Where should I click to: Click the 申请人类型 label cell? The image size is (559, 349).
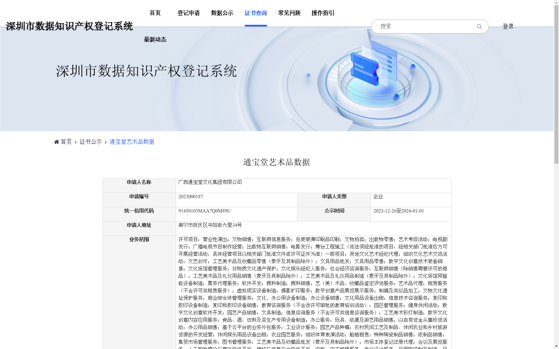[x=334, y=200]
